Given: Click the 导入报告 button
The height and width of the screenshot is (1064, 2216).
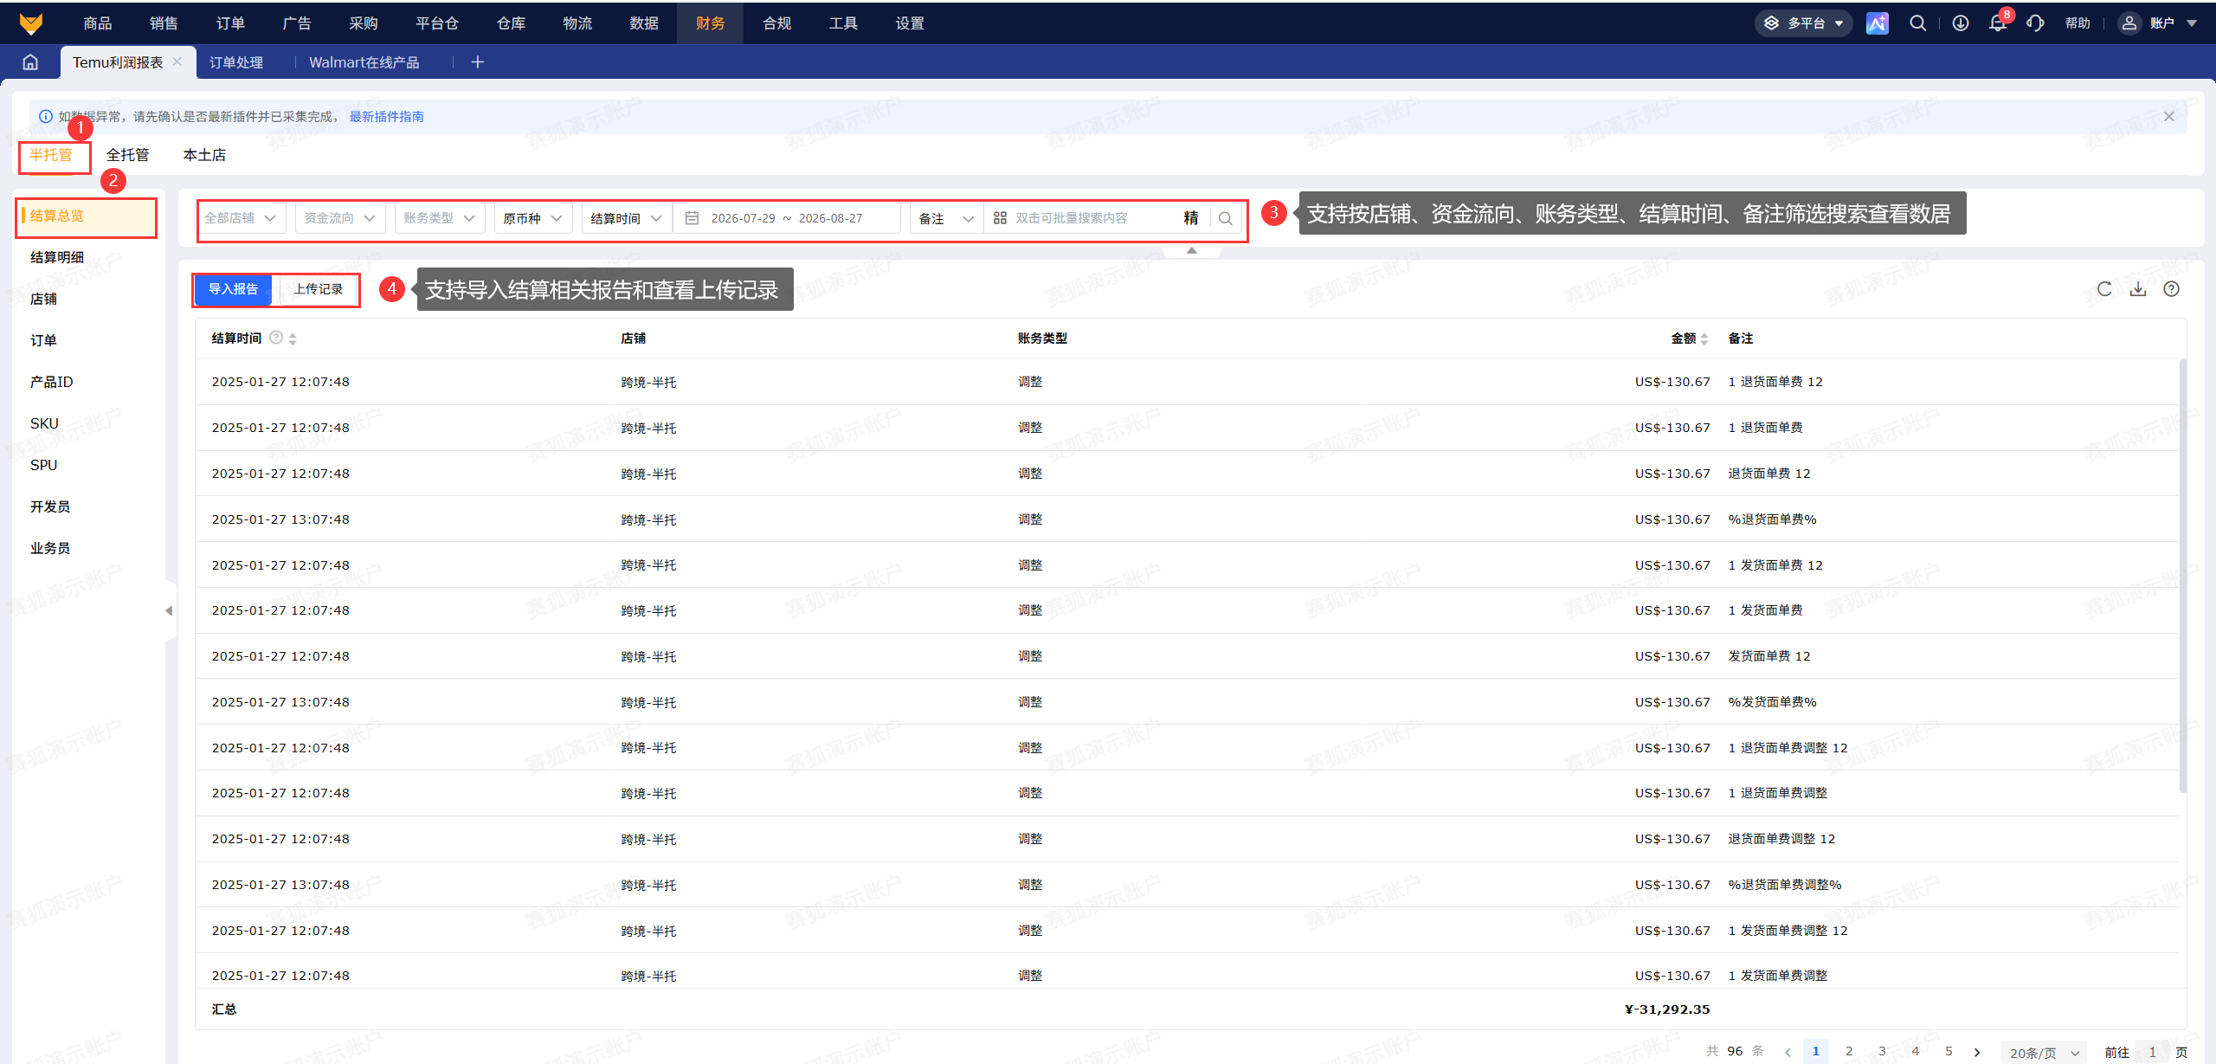Looking at the screenshot, I should pyautogui.click(x=233, y=289).
